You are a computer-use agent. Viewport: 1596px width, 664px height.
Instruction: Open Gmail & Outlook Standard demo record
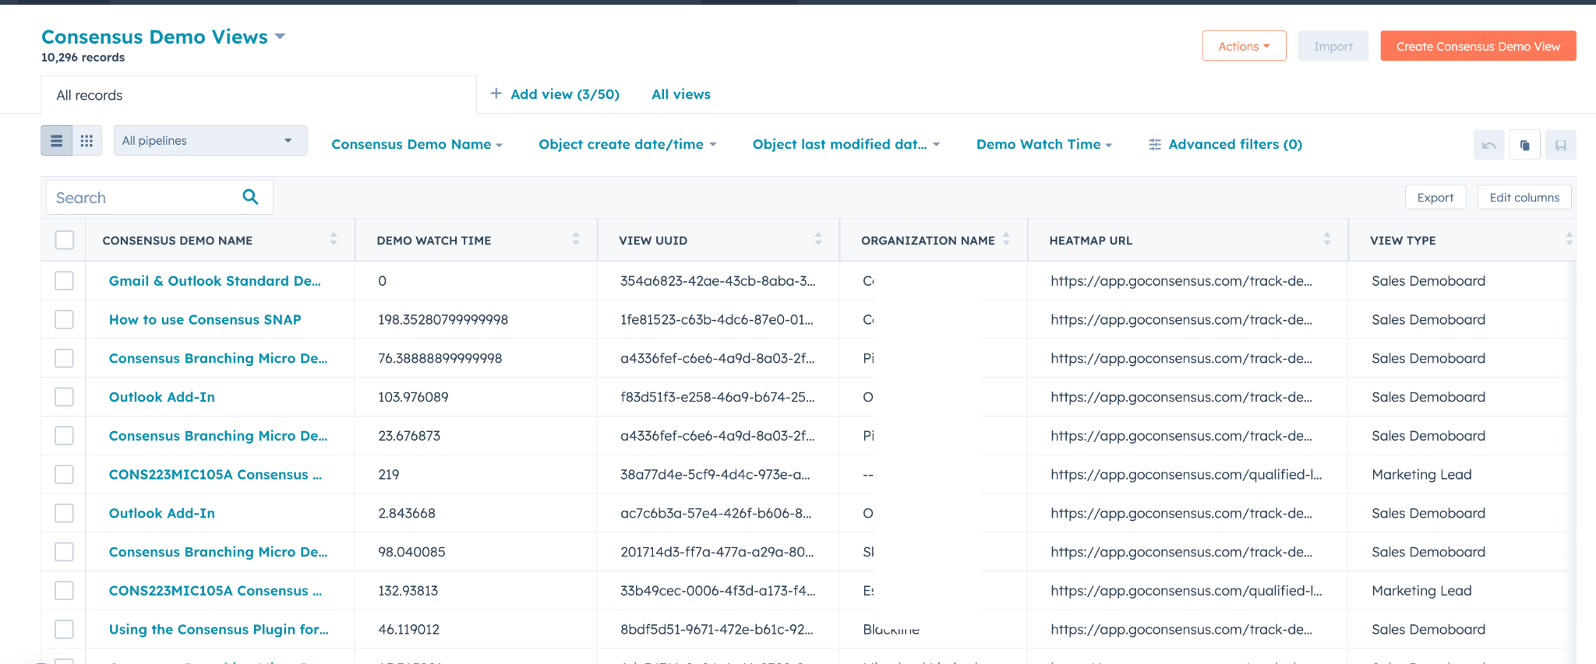coord(215,281)
